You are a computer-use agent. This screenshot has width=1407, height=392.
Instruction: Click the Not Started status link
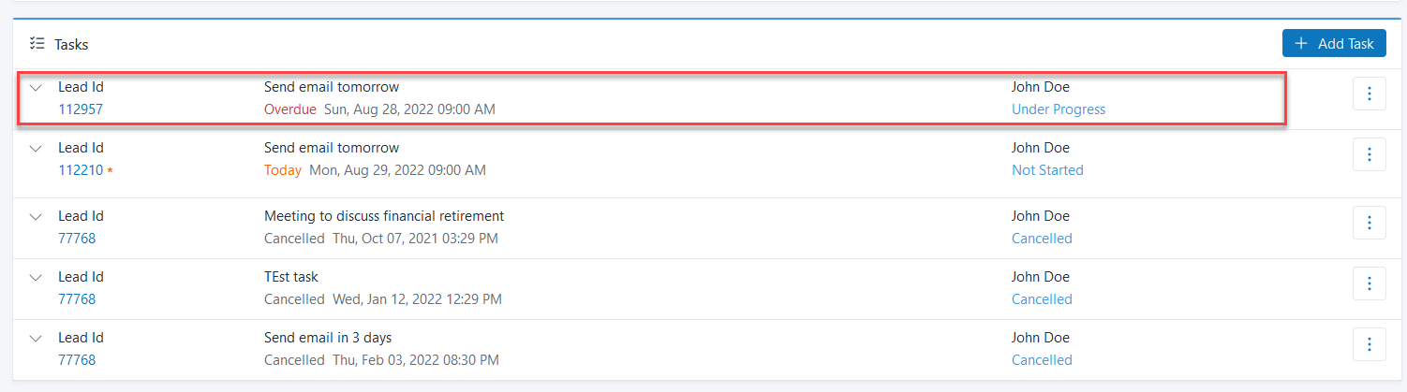(1047, 170)
